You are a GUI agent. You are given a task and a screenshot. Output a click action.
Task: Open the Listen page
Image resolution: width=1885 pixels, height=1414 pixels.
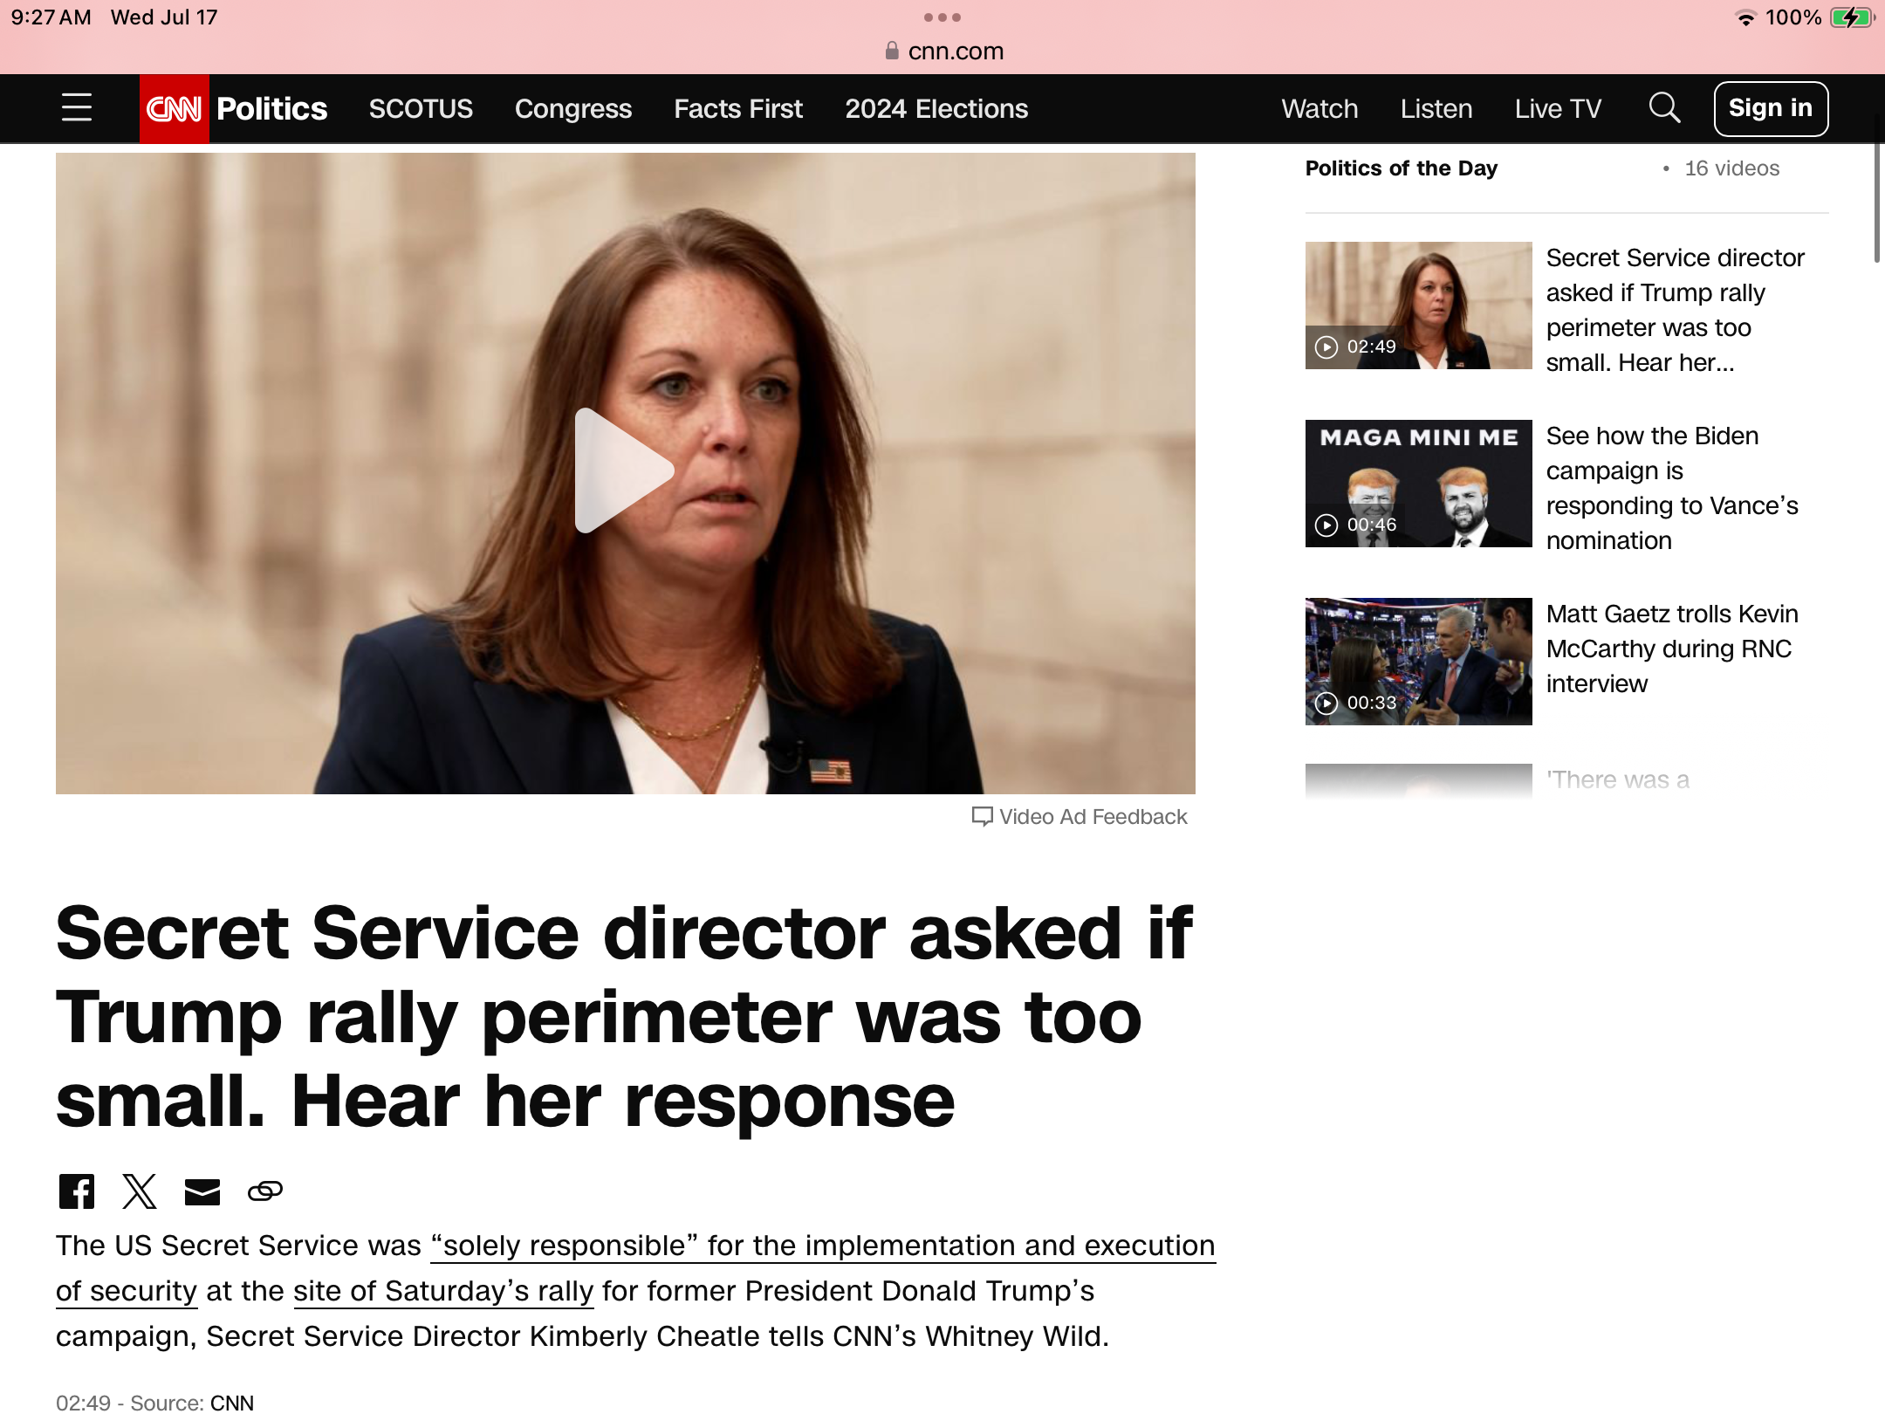1436,108
